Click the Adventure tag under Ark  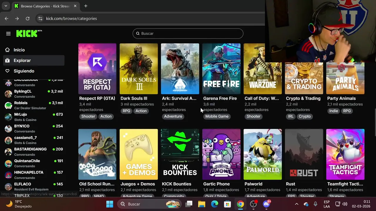[x=173, y=116]
